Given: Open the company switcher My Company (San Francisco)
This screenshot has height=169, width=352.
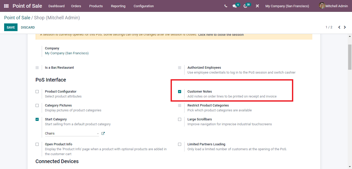Looking at the screenshot, I should 287,6.
